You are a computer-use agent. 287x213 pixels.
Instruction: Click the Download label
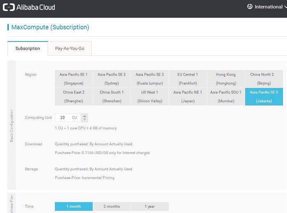point(33,144)
